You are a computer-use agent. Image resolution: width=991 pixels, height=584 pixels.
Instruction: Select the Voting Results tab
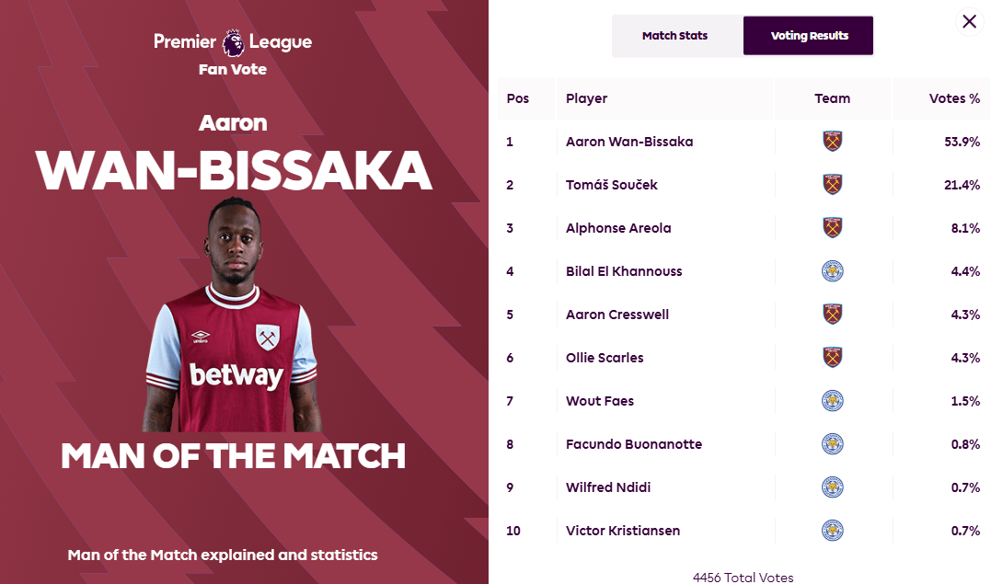point(809,36)
